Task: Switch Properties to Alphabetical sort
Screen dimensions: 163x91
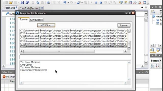Action: click(157, 66)
